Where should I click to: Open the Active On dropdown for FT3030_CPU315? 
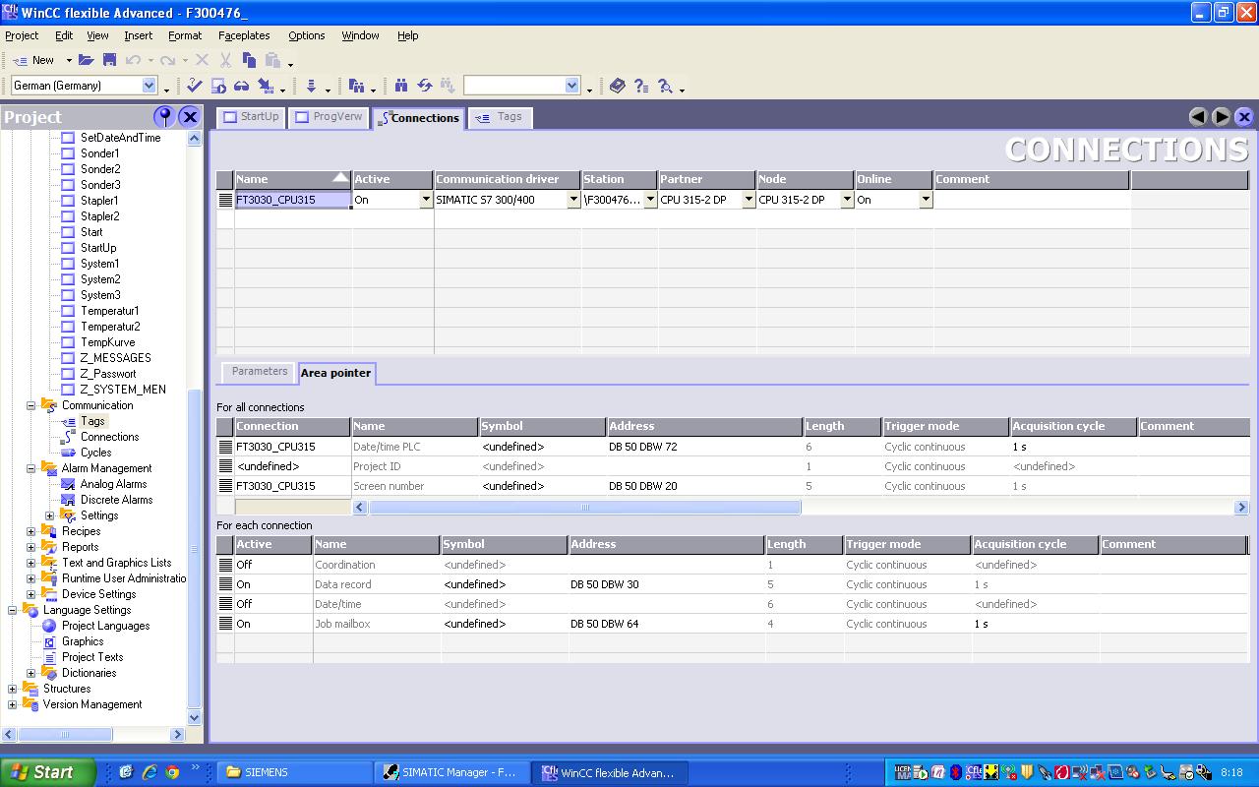pyautogui.click(x=426, y=200)
